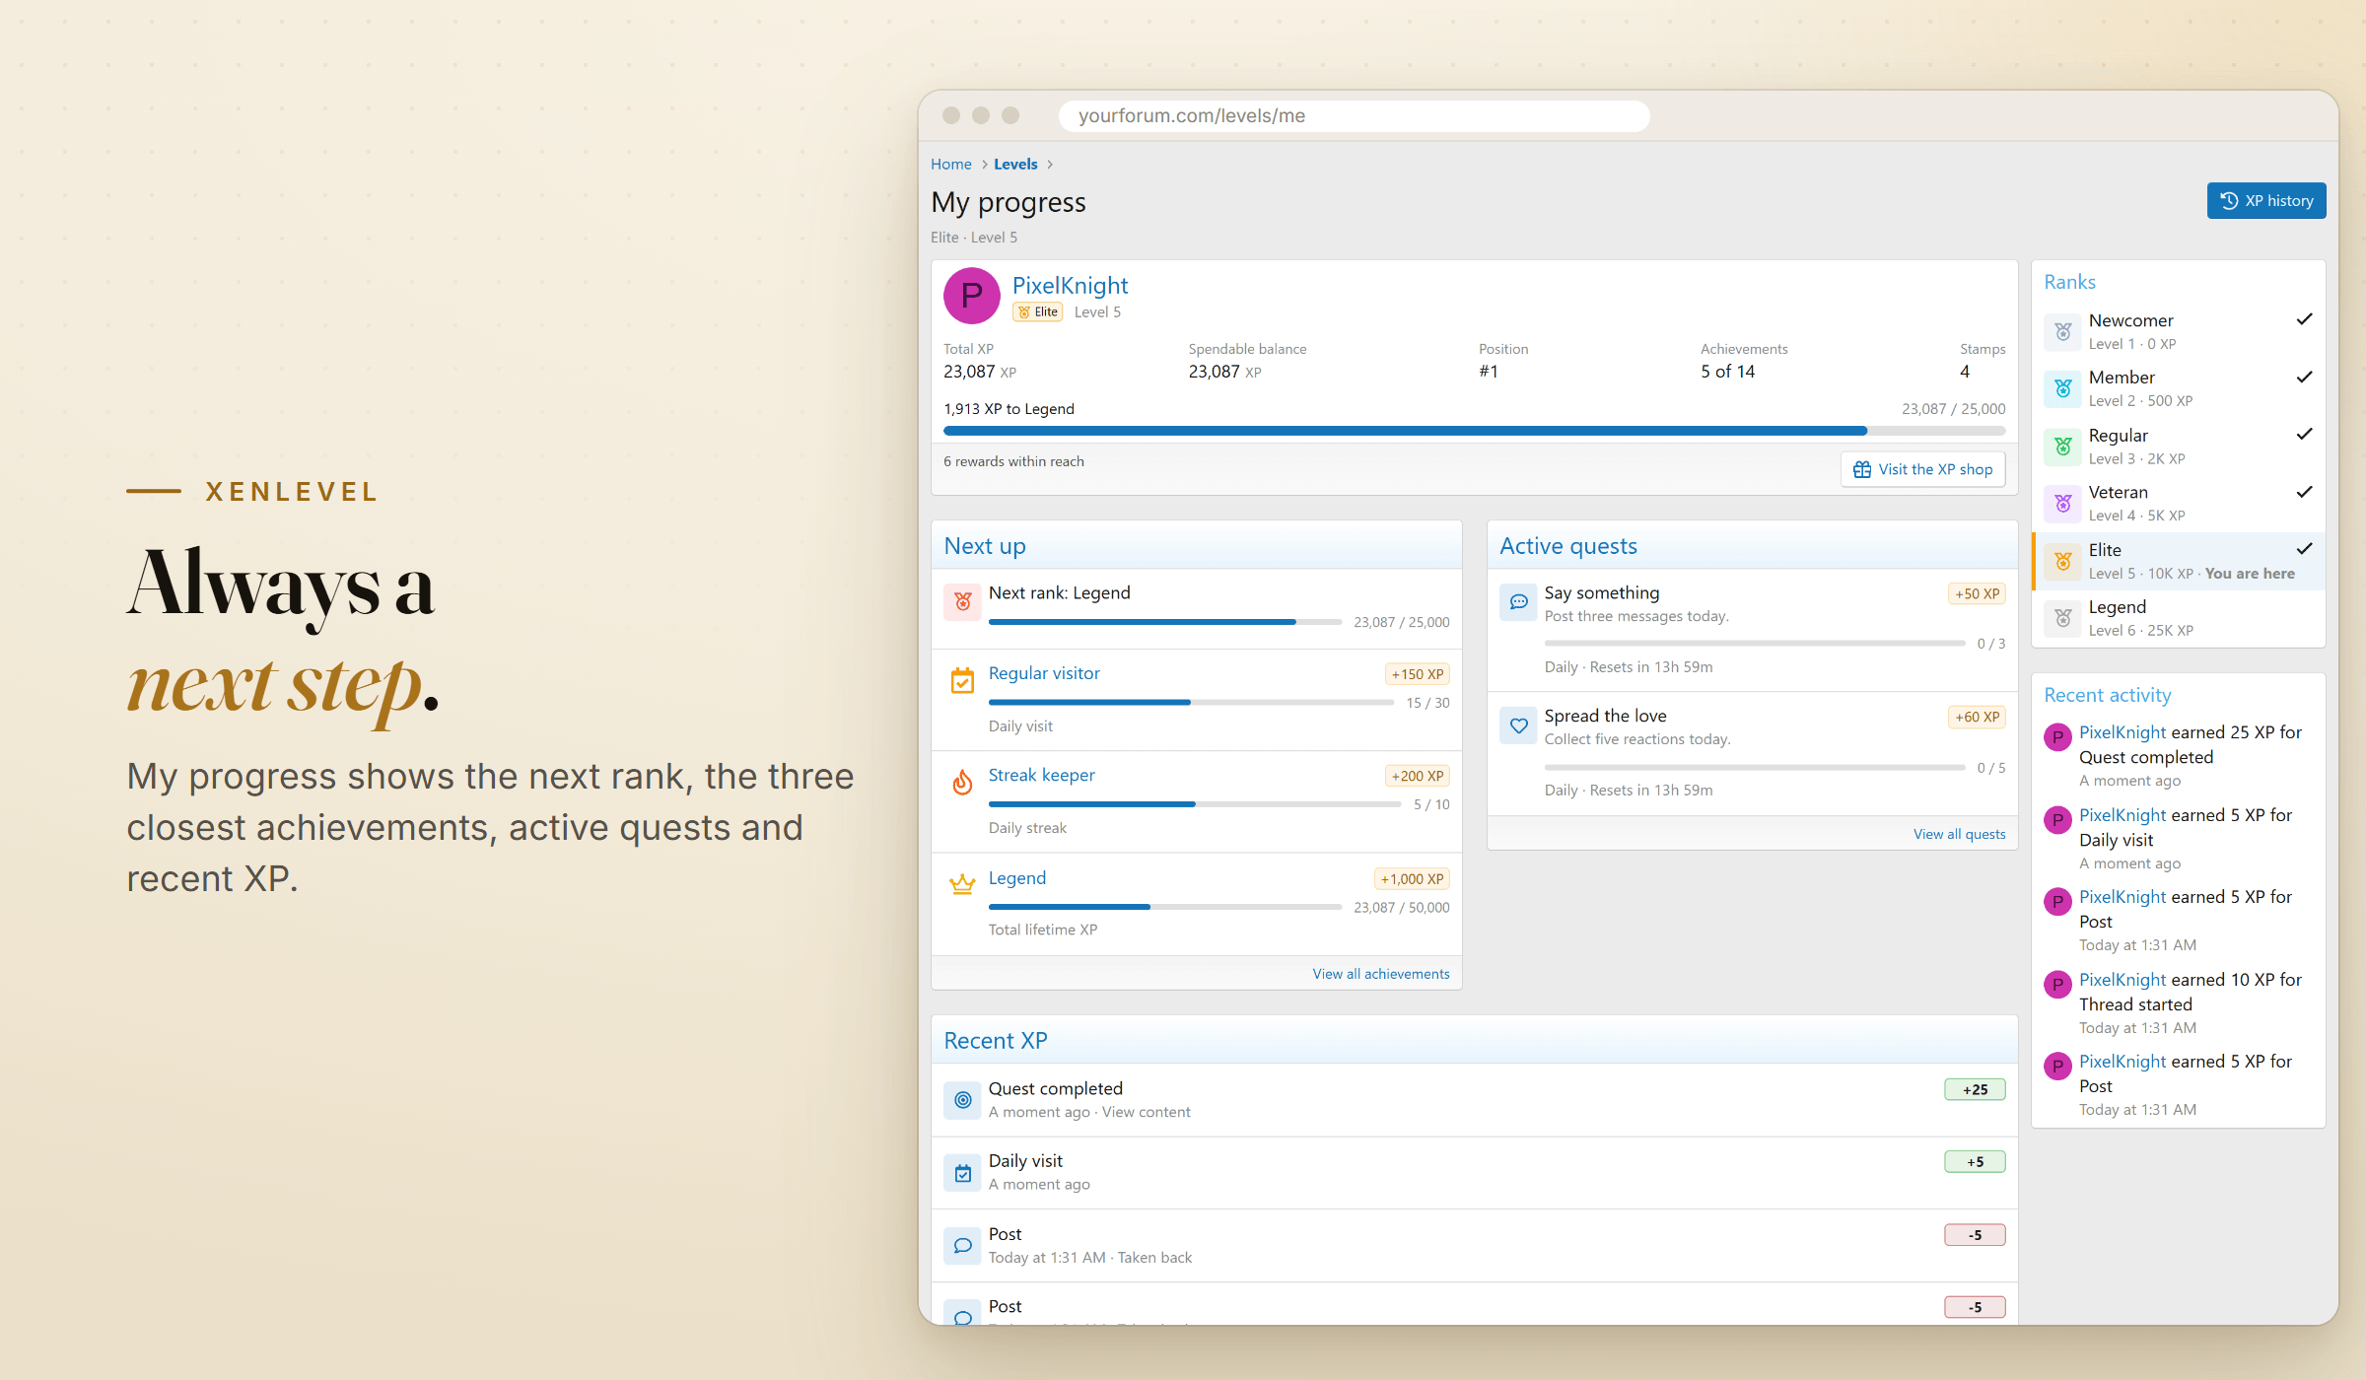Click the Streak keeper flame icon
2366x1380 pixels.
(x=962, y=782)
